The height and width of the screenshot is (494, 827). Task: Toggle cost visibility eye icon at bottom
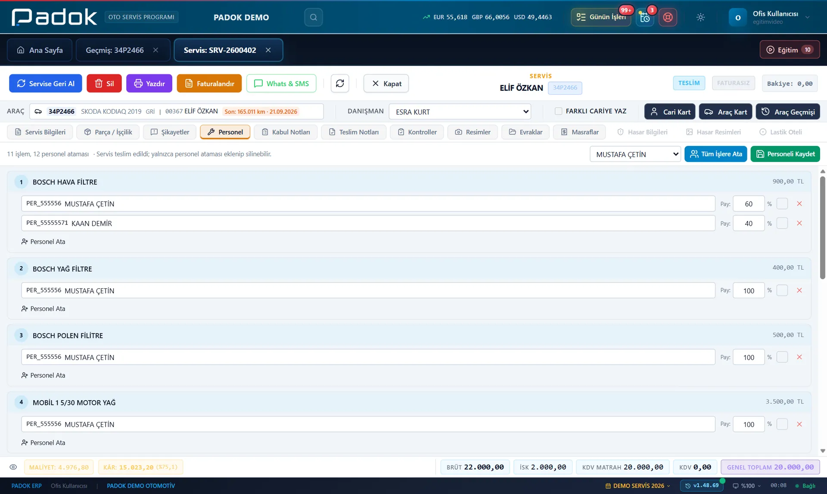coord(13,467)
